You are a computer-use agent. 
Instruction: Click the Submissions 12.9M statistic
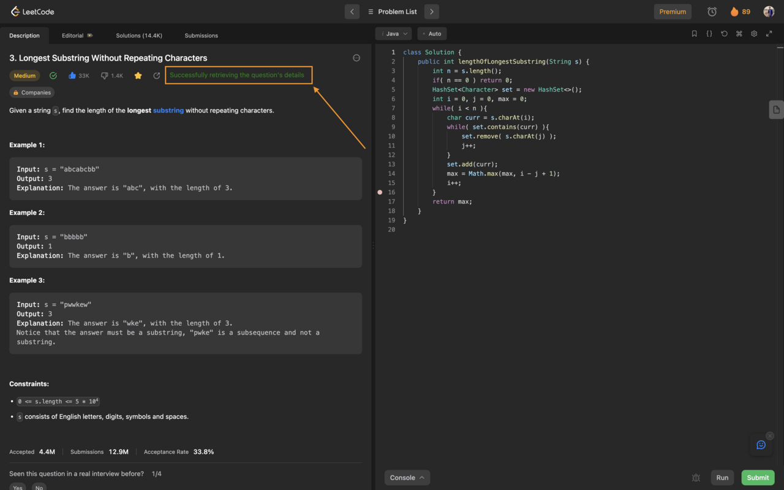tap(99, 452)
